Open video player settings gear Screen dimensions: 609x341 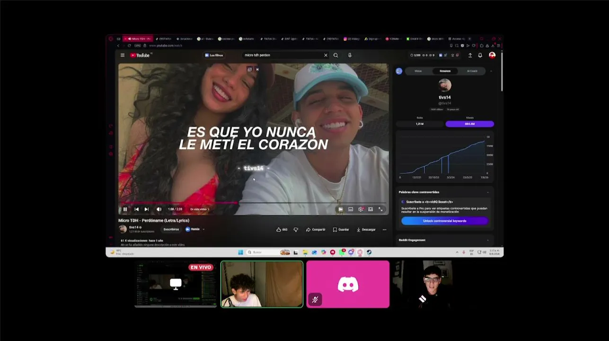coord(361,209)
